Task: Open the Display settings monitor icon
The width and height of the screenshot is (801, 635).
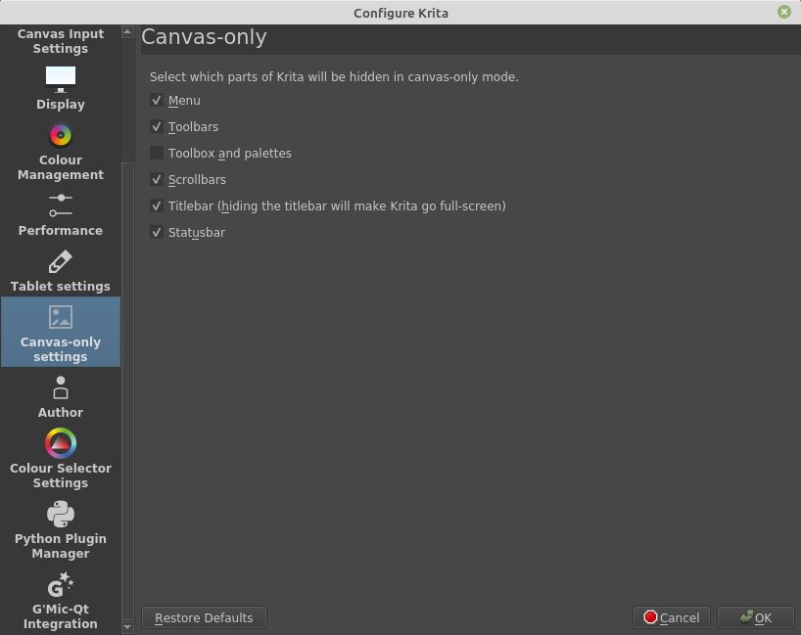Action: coord(61,79)
